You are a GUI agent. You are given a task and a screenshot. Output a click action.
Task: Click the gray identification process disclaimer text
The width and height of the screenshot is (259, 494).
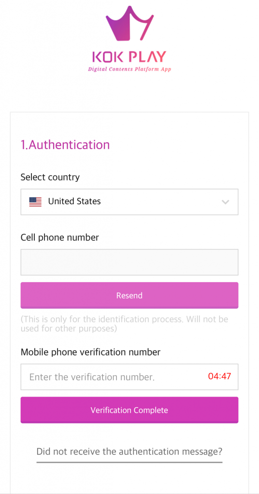124,324
